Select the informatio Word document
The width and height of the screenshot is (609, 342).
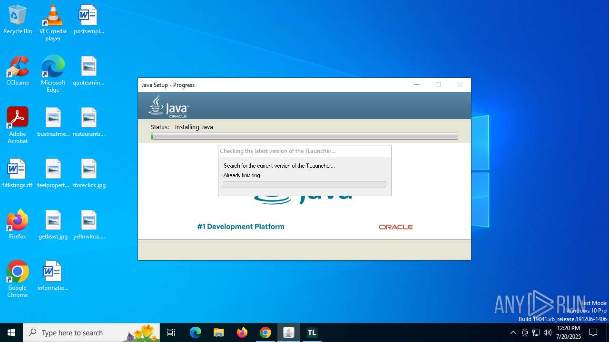pyautogui.click(x=53, y=276)
